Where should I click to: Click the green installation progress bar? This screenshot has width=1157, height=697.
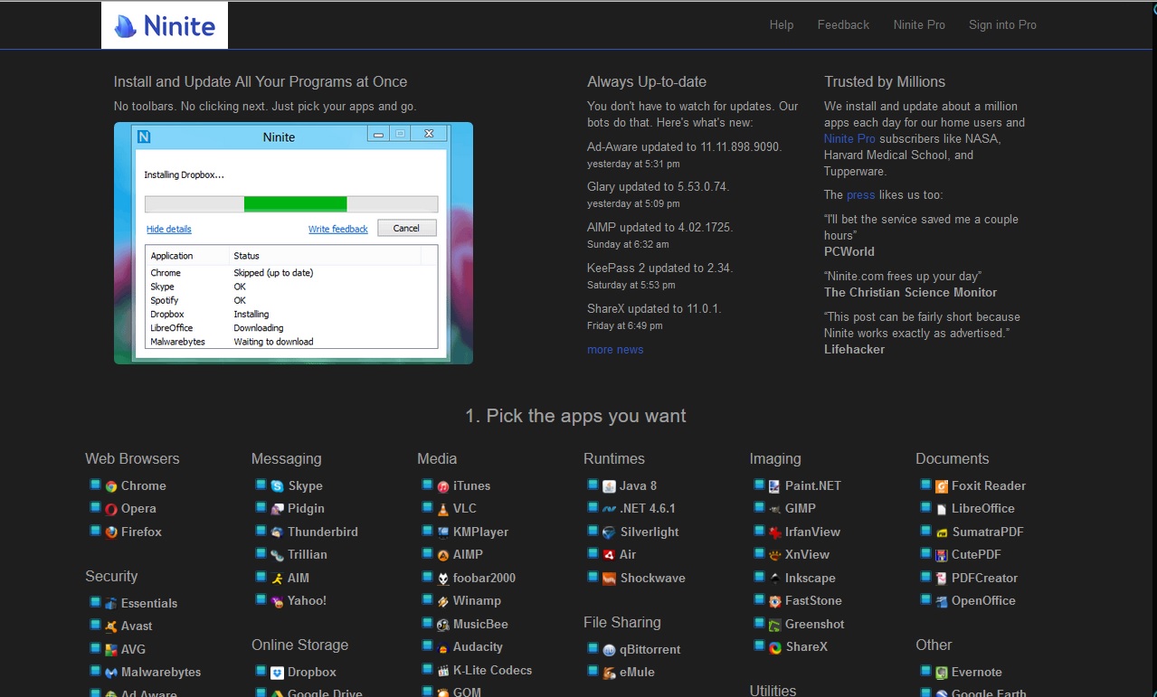(x=294, y=203)
